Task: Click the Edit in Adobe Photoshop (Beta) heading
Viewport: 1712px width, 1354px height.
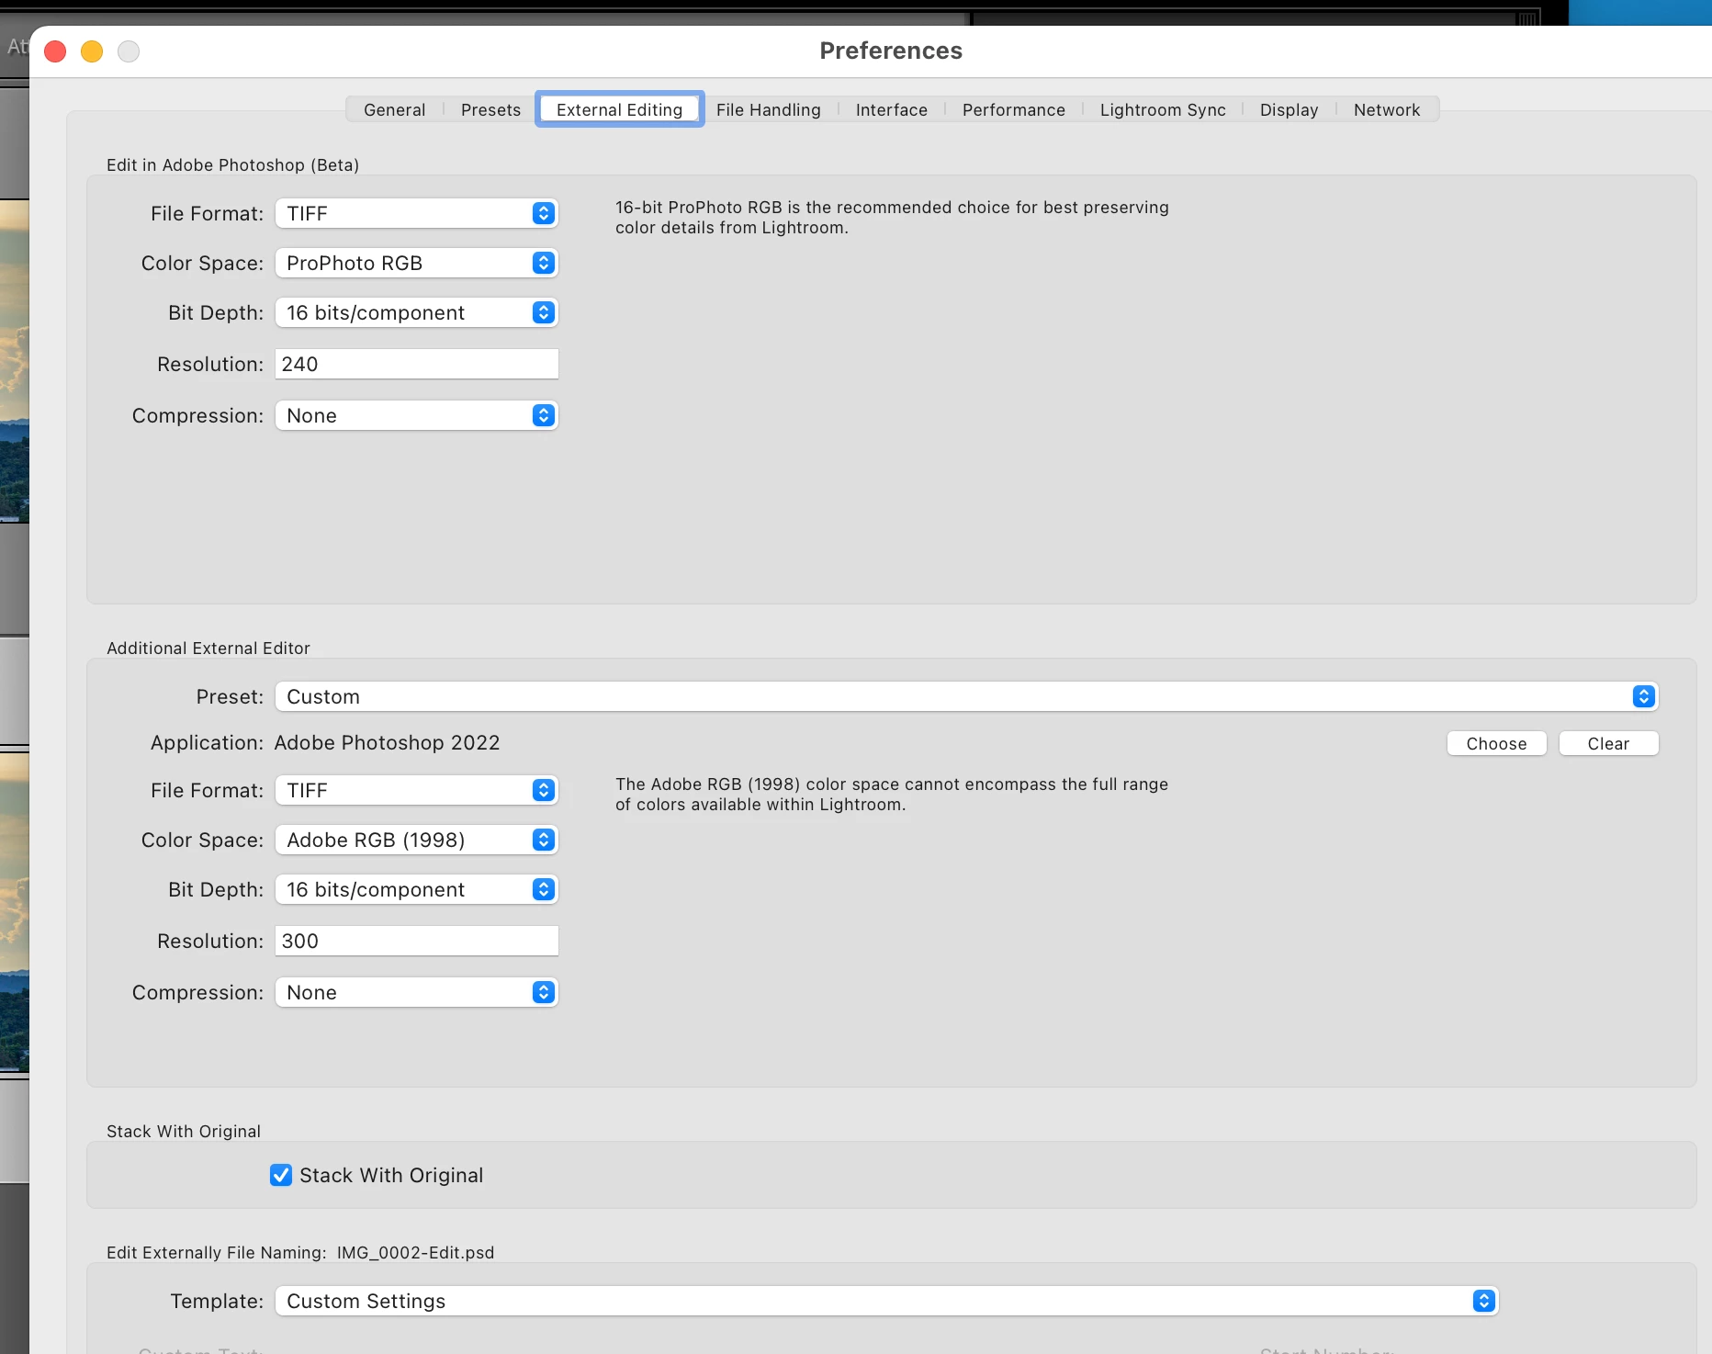Action: pyautogui.click(x=232, y=164)
